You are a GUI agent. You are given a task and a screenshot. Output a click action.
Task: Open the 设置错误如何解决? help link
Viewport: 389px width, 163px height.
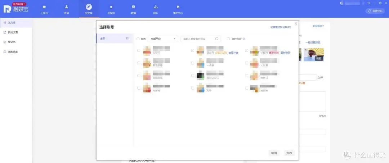pyautogui.click(x=281, y=27)
